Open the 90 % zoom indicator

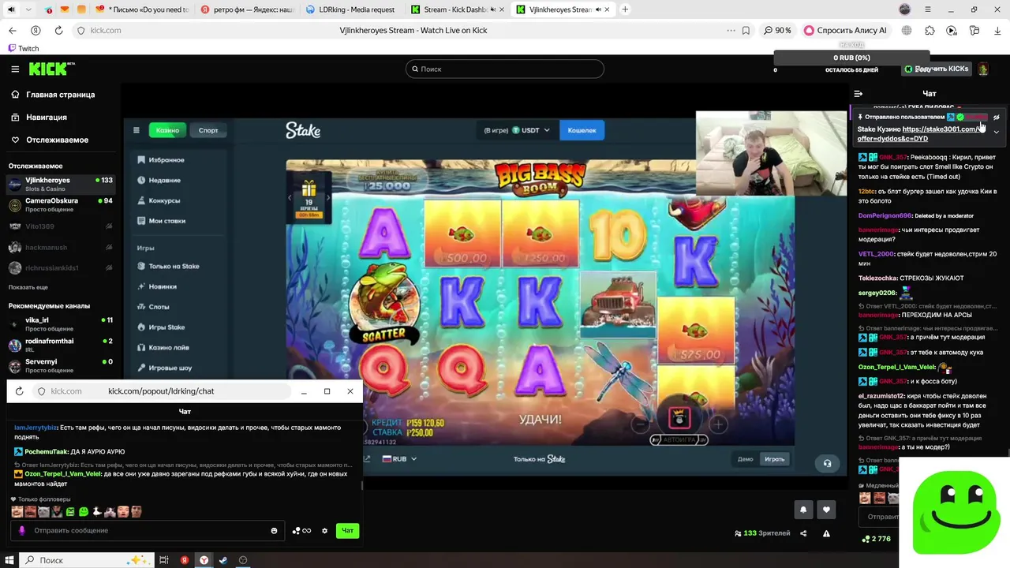point(777,30)
